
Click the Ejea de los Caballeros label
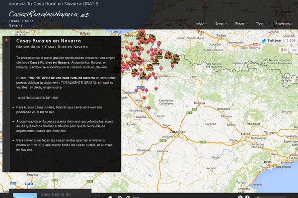tap(166, 102)
